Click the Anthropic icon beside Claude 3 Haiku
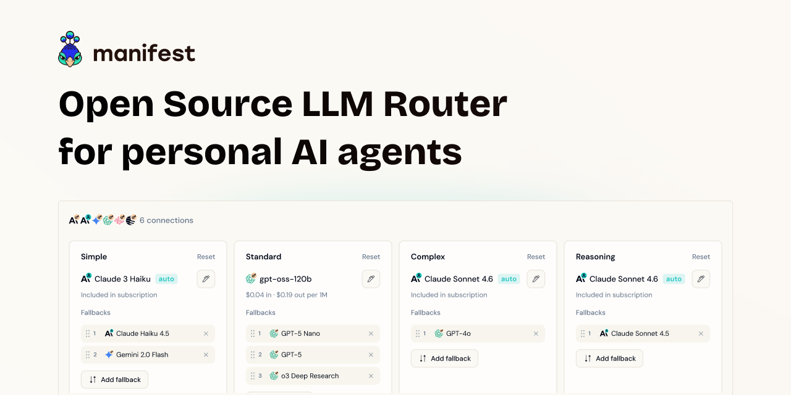The image size is (791, 395). [x=86, y=278]
